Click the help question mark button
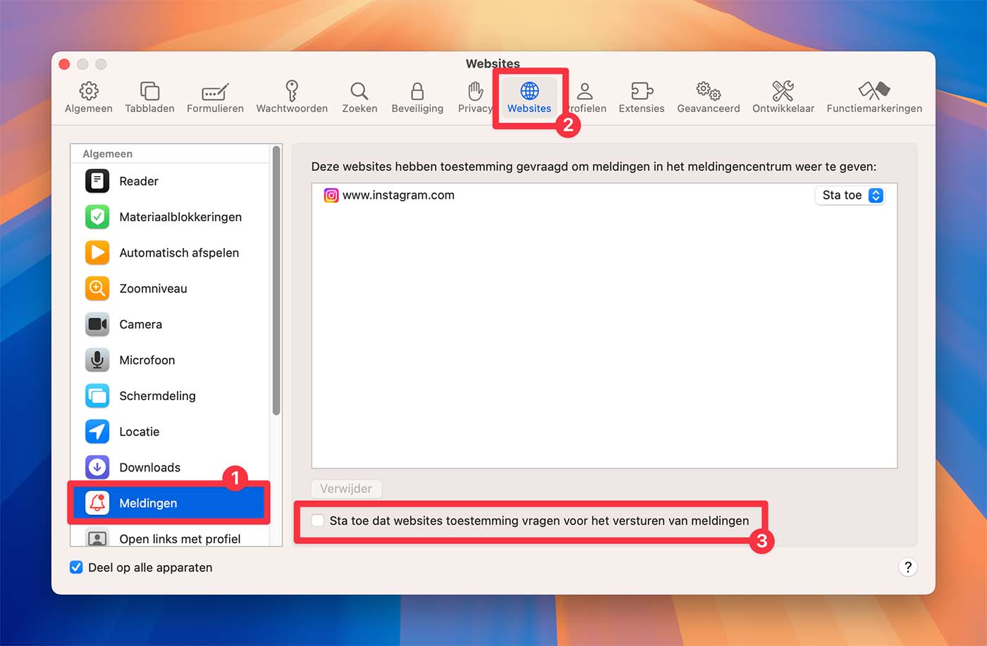The image size is (987, 646). click(x=907, y=567)
